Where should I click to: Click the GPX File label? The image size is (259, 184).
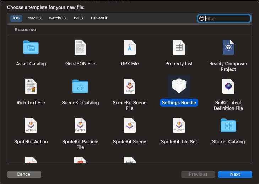coord(130,64)
